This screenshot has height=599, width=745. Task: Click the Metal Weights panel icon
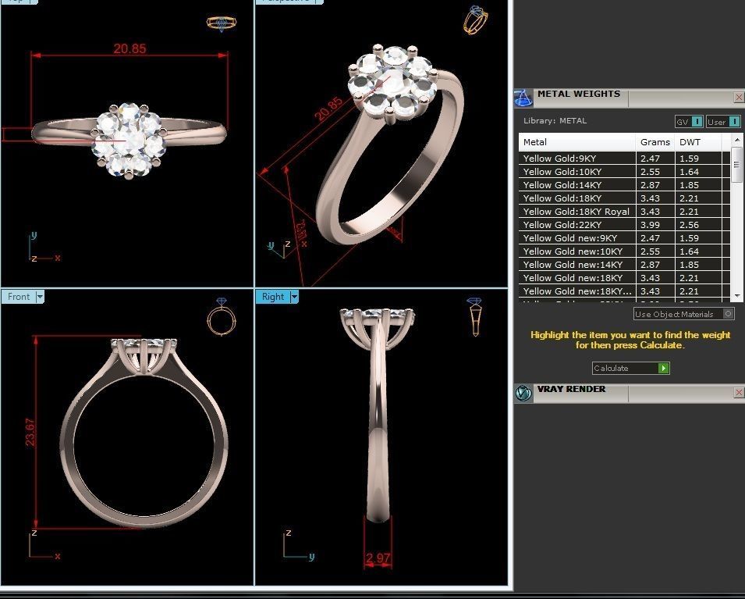523,98
